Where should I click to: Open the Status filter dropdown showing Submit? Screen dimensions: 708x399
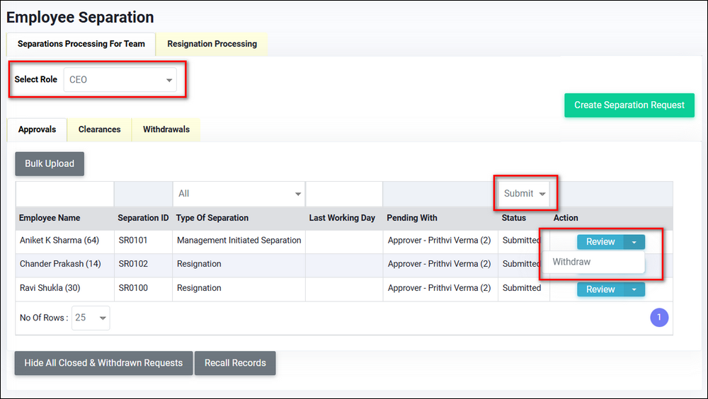[x=524, y=194]
